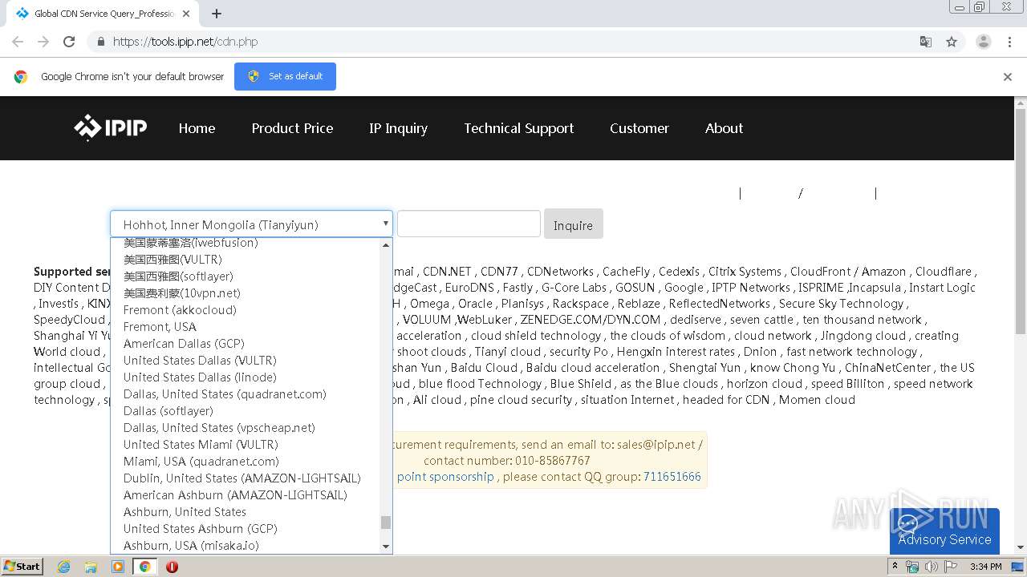This screenshot has width=1027, height=577.
Task: Open Windows Start menu
Action: pos(22,566)
